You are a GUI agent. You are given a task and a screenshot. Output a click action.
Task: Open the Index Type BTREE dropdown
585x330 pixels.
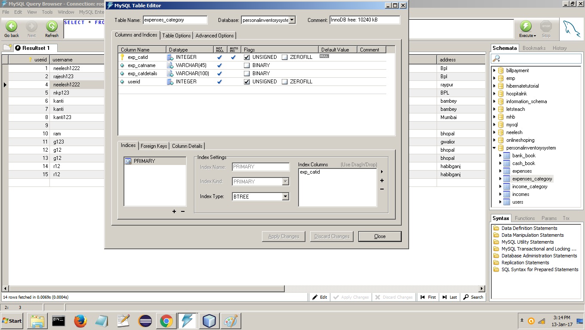point(285,196)
